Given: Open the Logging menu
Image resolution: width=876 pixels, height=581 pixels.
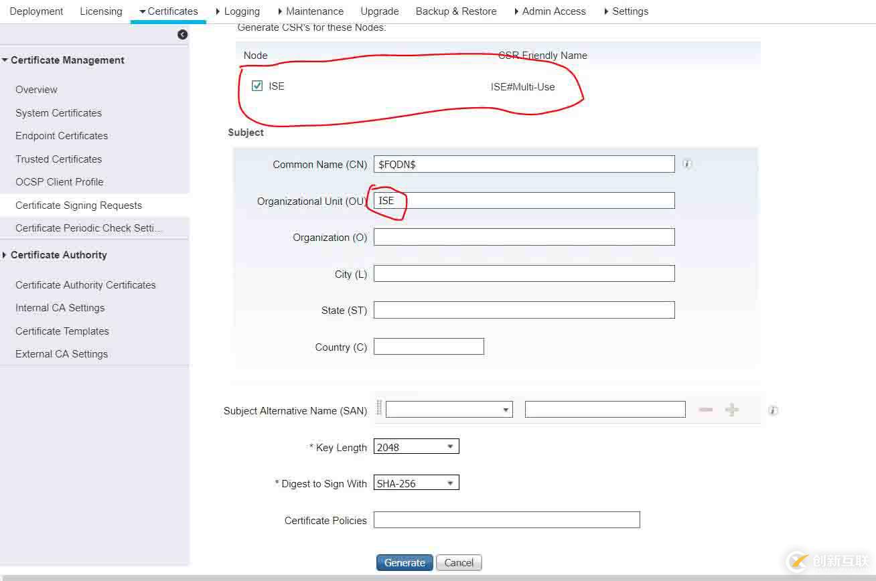Looking at the screenshot, I should pyautogui.click(x=238, y=11).
